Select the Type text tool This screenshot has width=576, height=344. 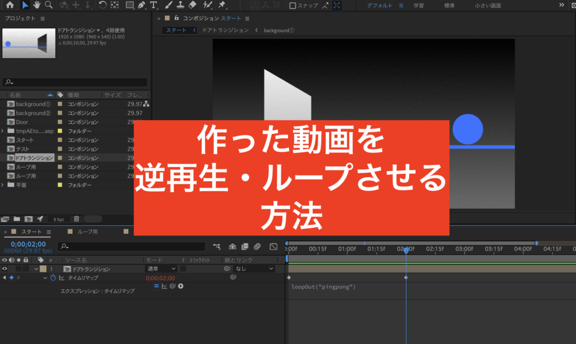pos(154,5)
